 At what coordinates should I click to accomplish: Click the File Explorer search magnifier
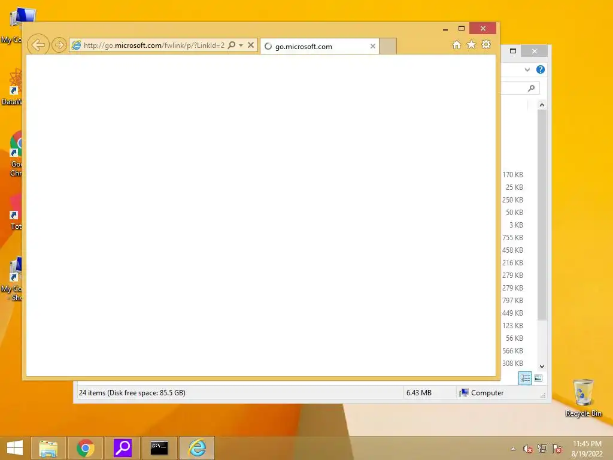tap(531, 88)
